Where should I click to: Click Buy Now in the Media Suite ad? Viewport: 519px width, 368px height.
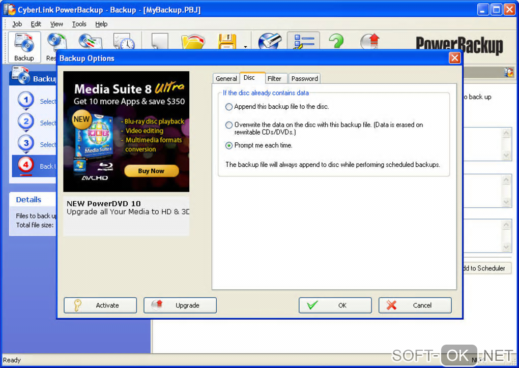click(x=151, y=171)
